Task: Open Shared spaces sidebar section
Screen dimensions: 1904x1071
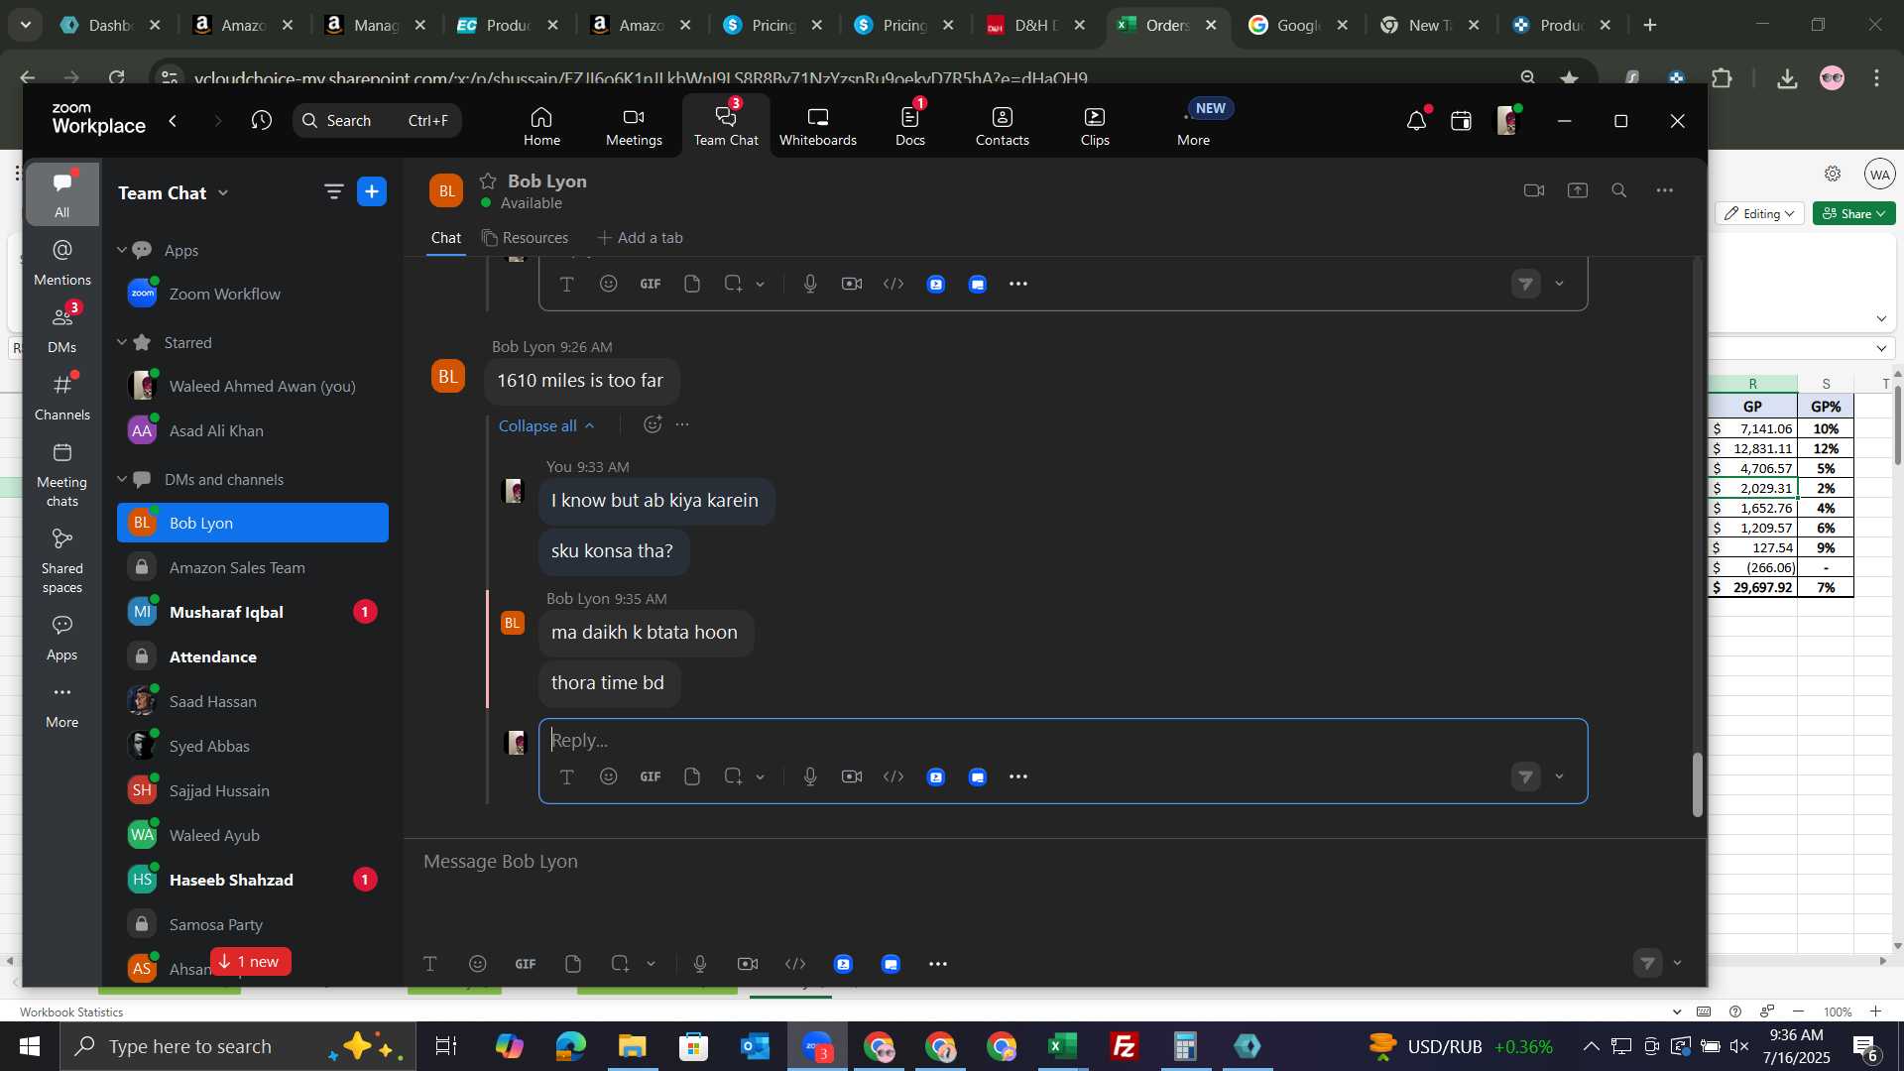Action: (61, 561)
